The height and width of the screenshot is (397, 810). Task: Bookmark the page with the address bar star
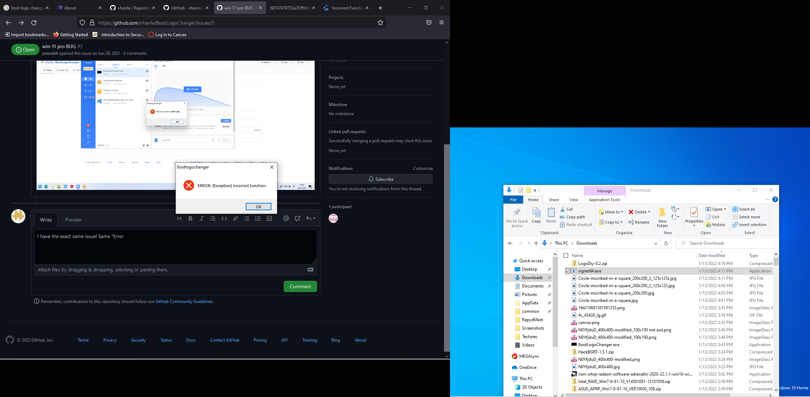(380, 22)
